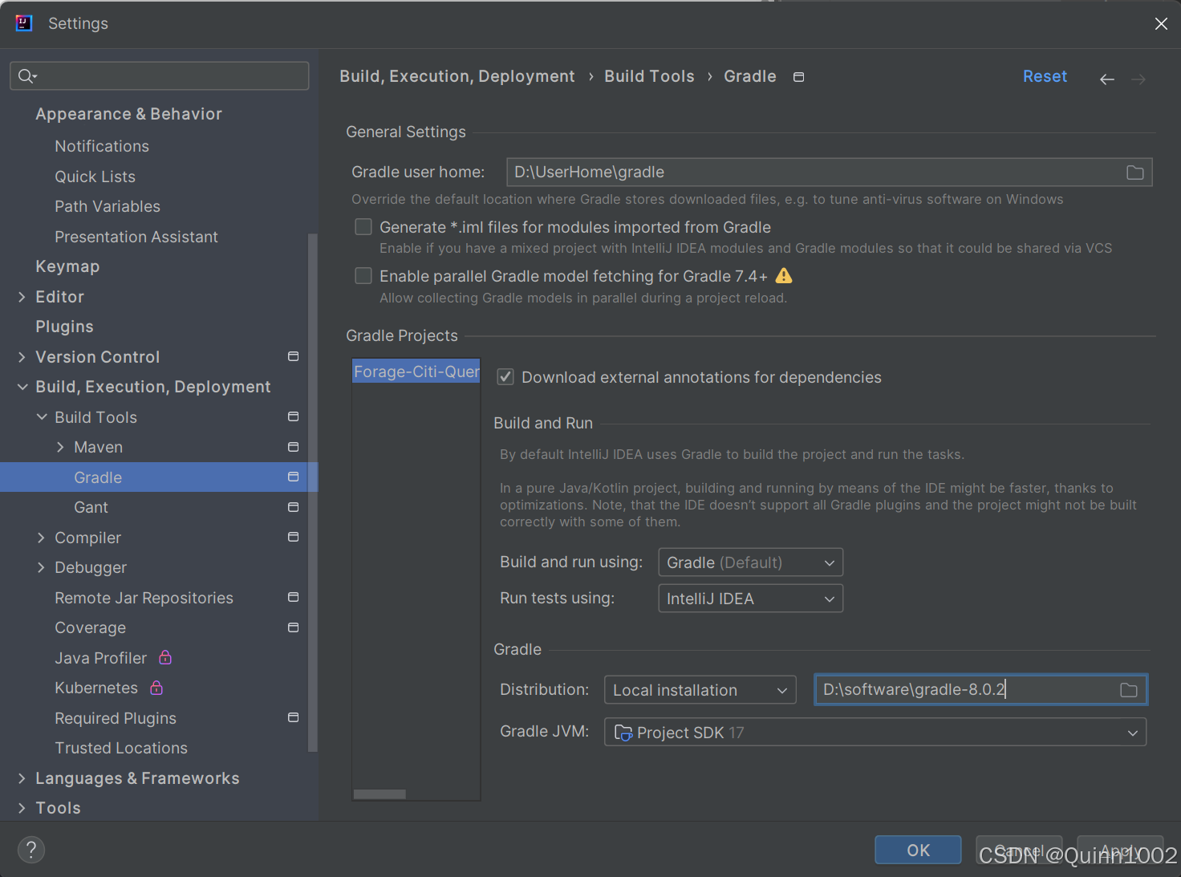Screen dimensions: 1181x877
Task: Browse folder for Gradle user home
Action: point(1134,173)
